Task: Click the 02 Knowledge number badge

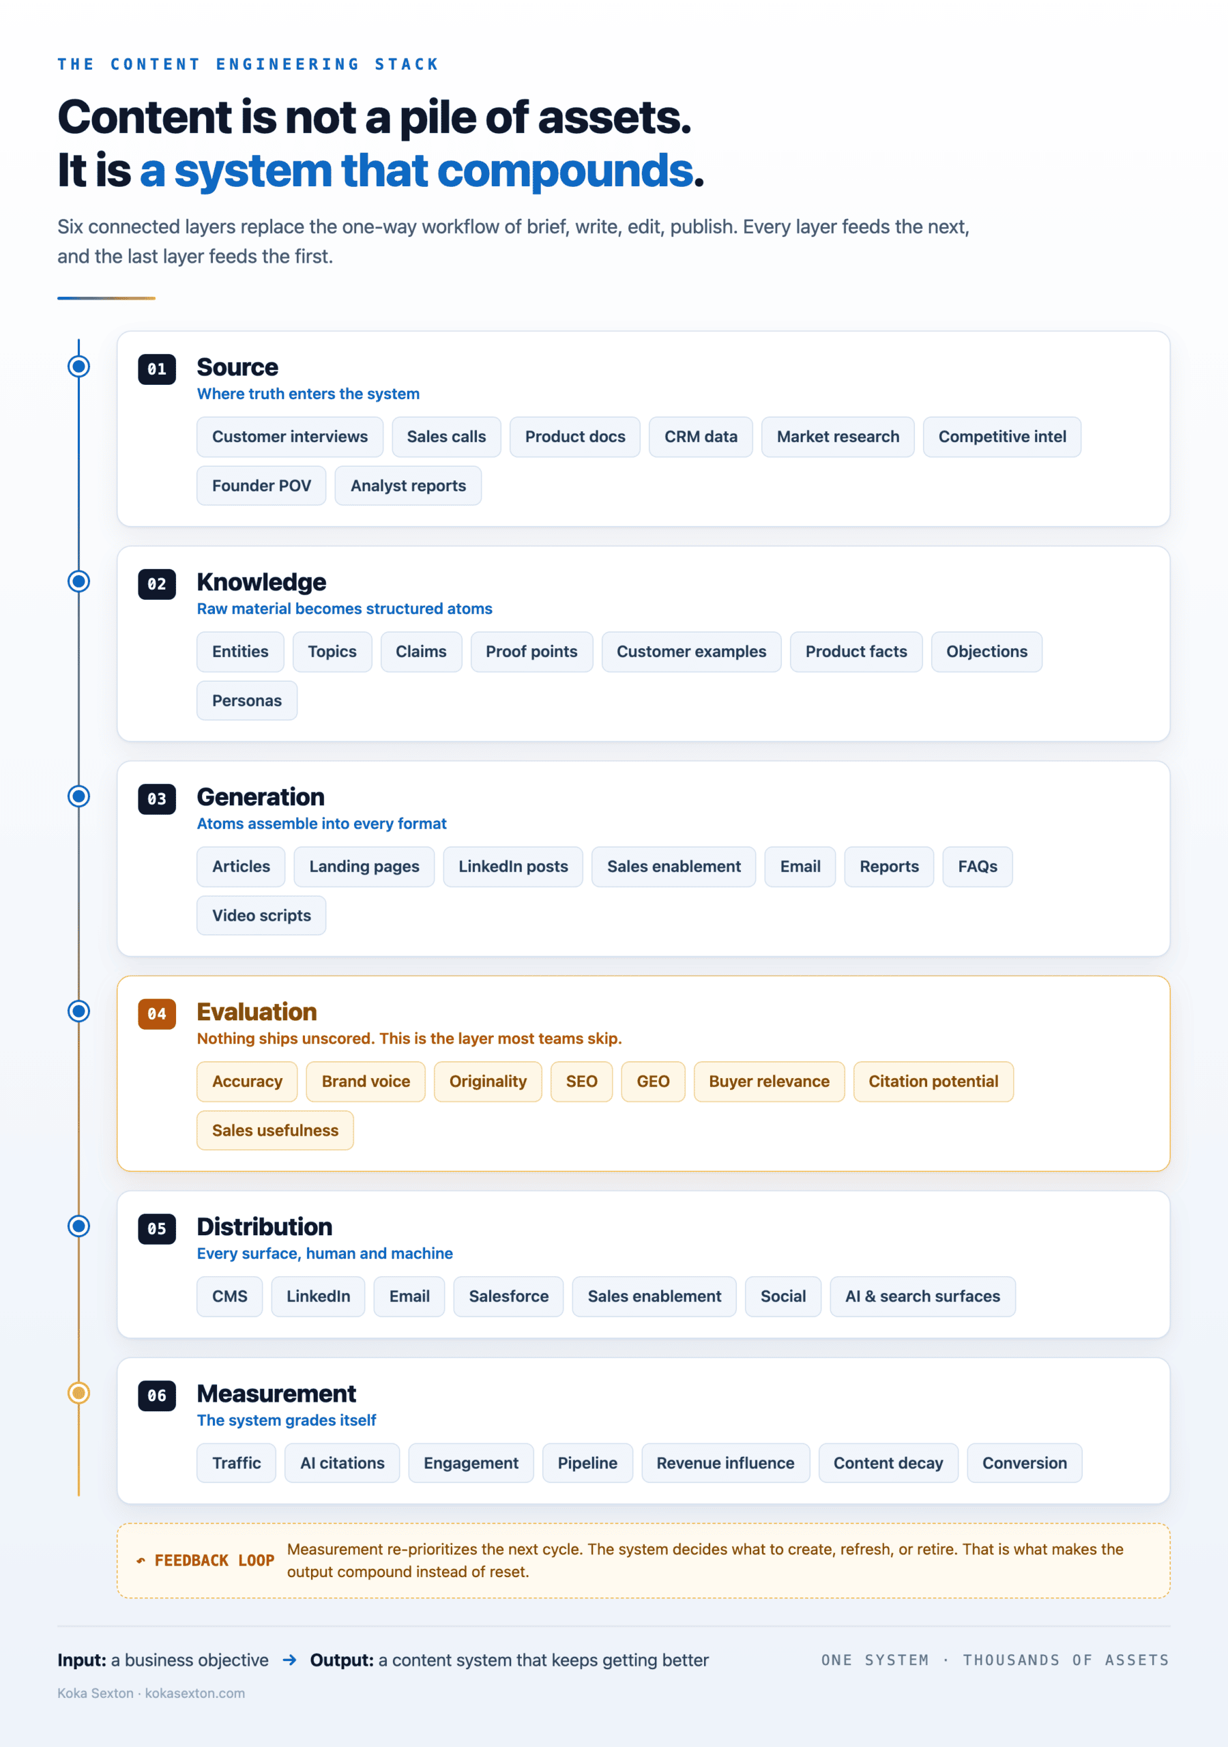Action: click(157, 584)
